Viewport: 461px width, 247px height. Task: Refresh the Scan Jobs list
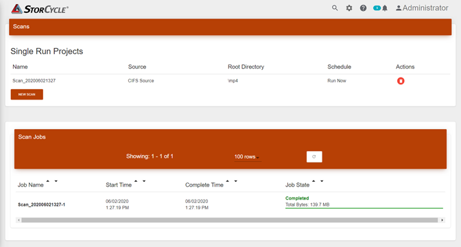coord(314,156)
